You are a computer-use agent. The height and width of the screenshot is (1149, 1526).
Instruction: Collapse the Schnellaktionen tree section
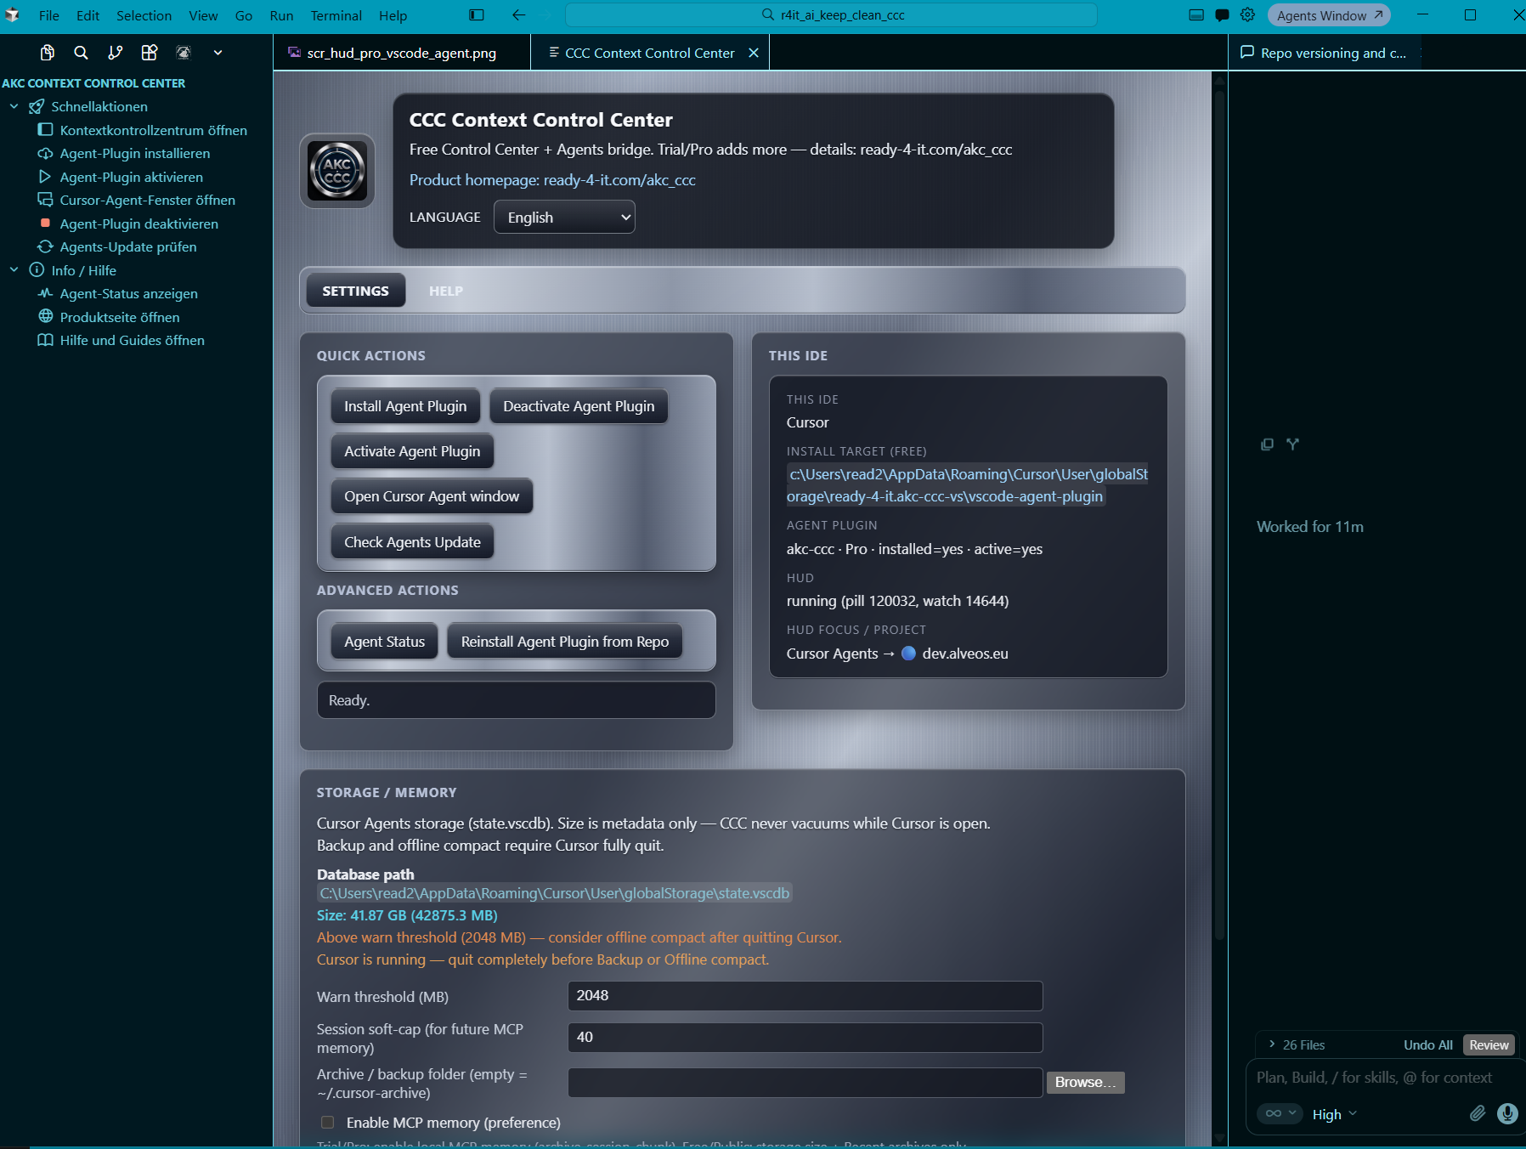pyautogui.click(x=14, y=107)
